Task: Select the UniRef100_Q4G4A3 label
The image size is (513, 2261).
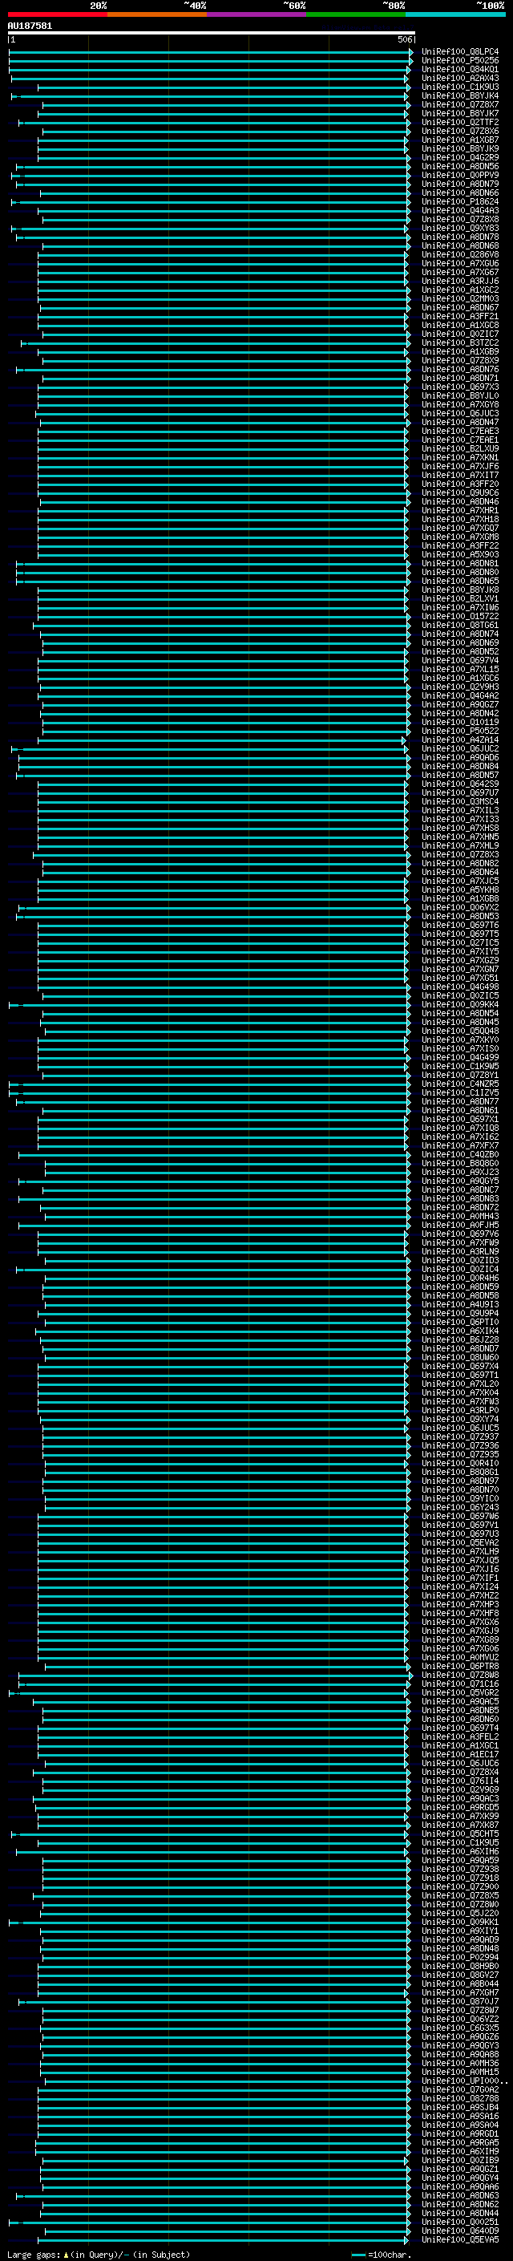Action: (460, 211)
